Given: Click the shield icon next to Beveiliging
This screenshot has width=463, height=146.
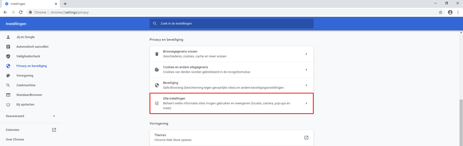Looking at the screenshot, I should (157, 85).
